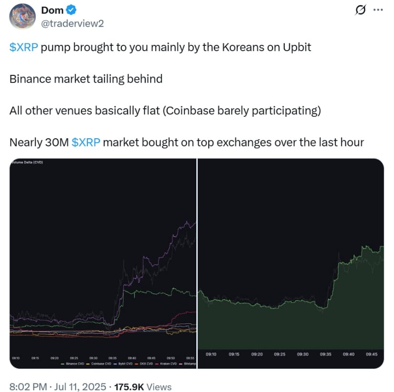Click the $XRP cashtag after Nearly 30M
This screenshot has width=394, height=392.
86,142
